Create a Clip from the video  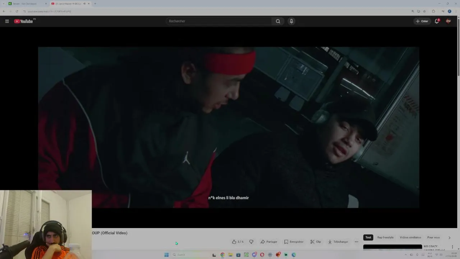[316, 242]
